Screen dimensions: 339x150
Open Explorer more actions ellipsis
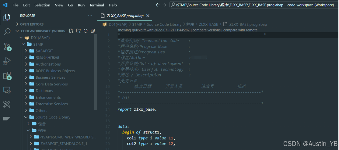90,16
